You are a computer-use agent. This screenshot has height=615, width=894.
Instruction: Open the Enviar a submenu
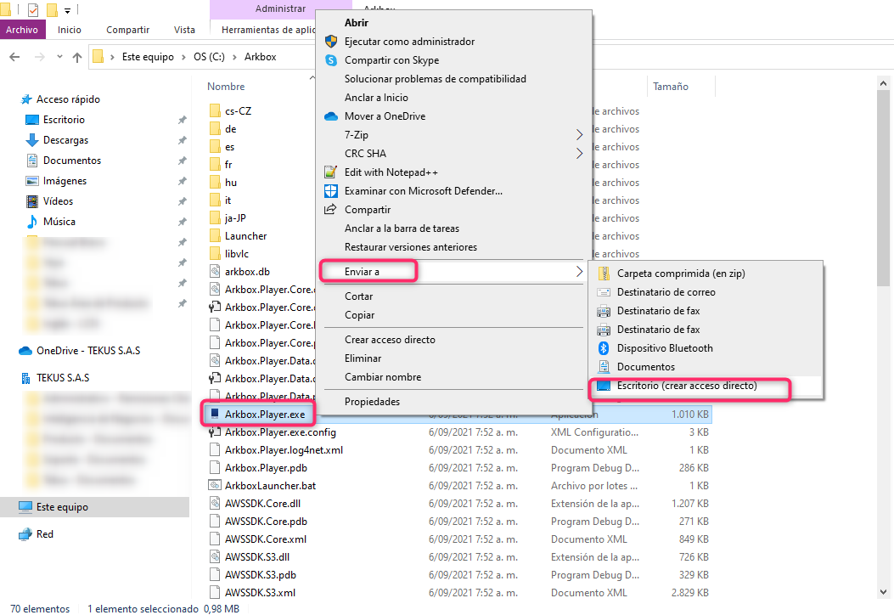(x=368, y=271)
